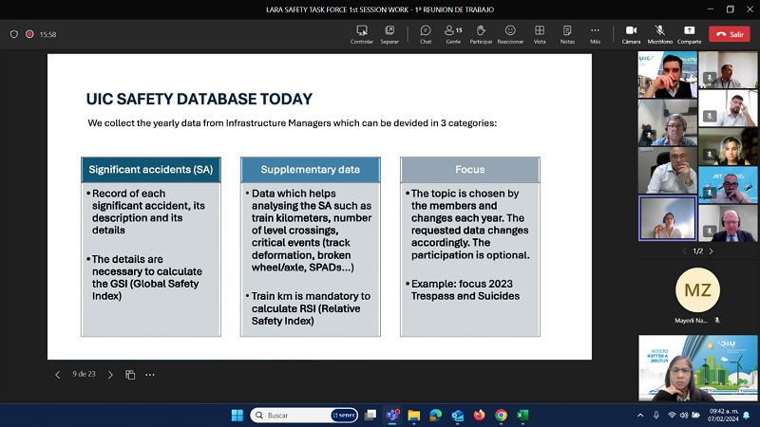Share screen using Comparte
This screenshot has width=760, height=427.
click(689, 34)
